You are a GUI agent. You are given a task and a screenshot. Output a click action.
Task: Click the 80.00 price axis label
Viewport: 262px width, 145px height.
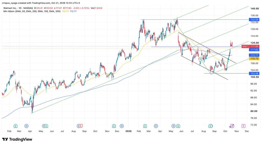pyautogui.click(x=255, y=111)
